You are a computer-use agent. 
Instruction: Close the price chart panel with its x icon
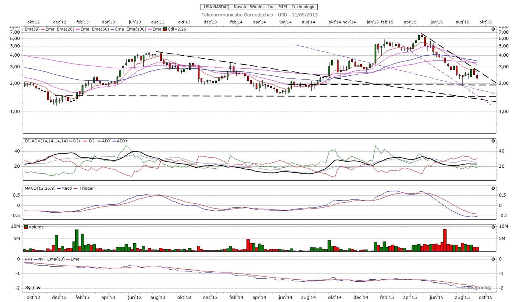tap(493, 29)
